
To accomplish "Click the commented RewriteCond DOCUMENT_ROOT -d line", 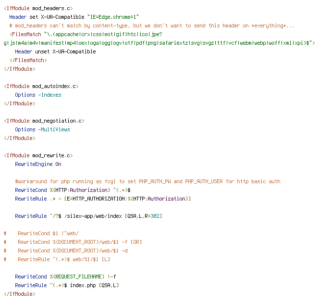I will point(66,251).
